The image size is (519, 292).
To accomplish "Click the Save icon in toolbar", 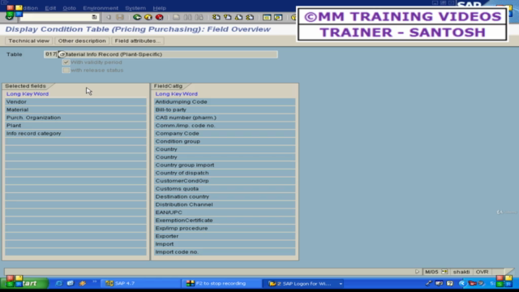I will [x=120, y=17].
